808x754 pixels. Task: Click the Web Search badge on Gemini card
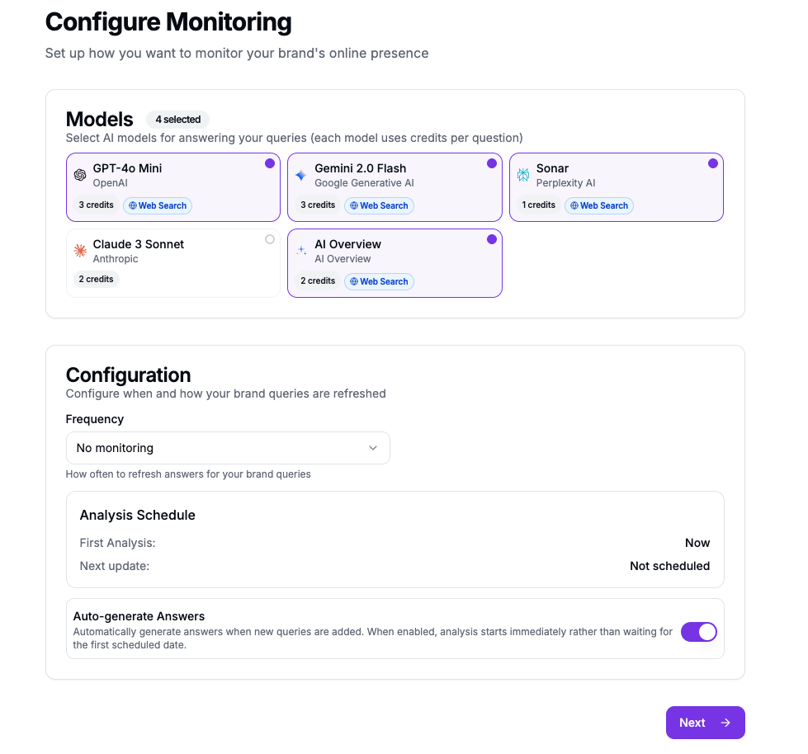click(x=380, y=205)
